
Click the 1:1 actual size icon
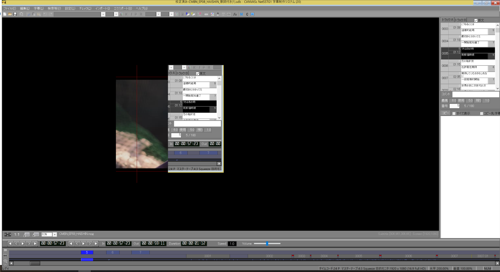click(x=17, y=234)
